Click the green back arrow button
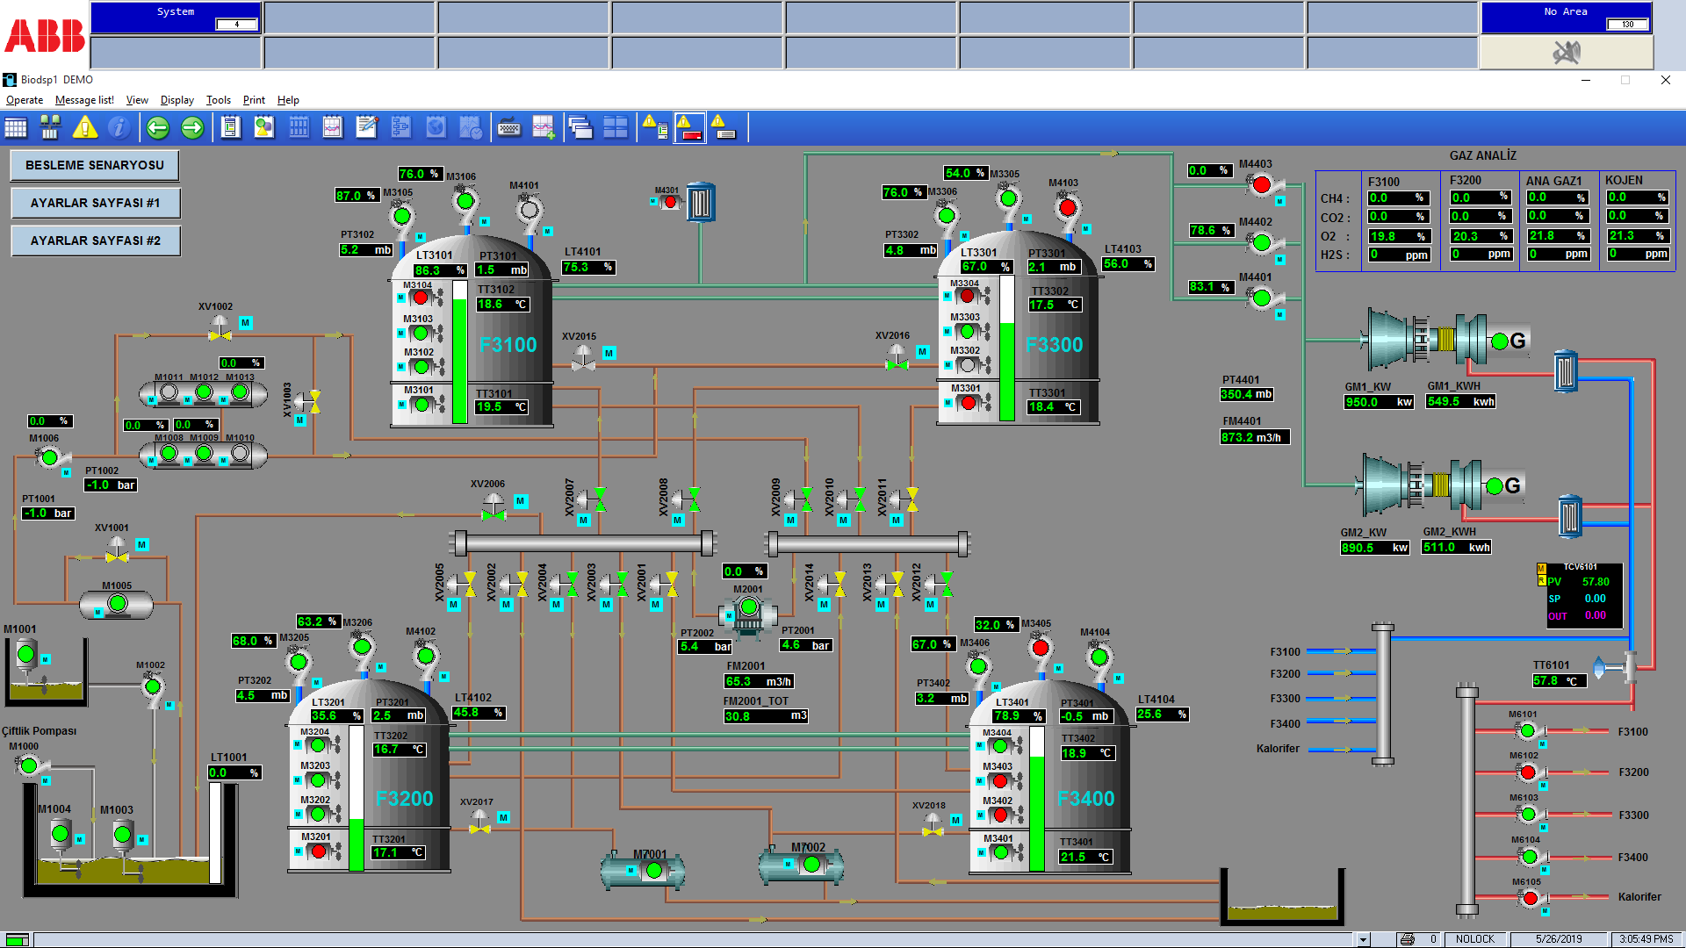1686x948 pixels. point(158,128)
